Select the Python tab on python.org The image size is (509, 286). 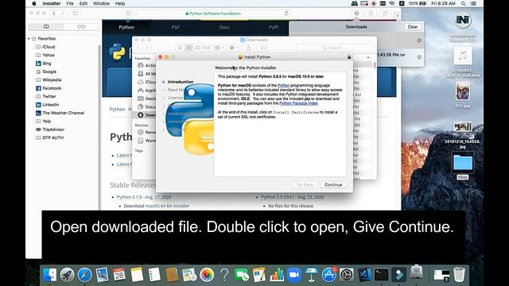pos(126,28)
